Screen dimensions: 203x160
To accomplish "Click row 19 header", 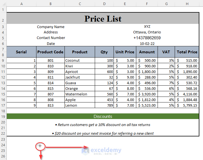I will 3,116.
